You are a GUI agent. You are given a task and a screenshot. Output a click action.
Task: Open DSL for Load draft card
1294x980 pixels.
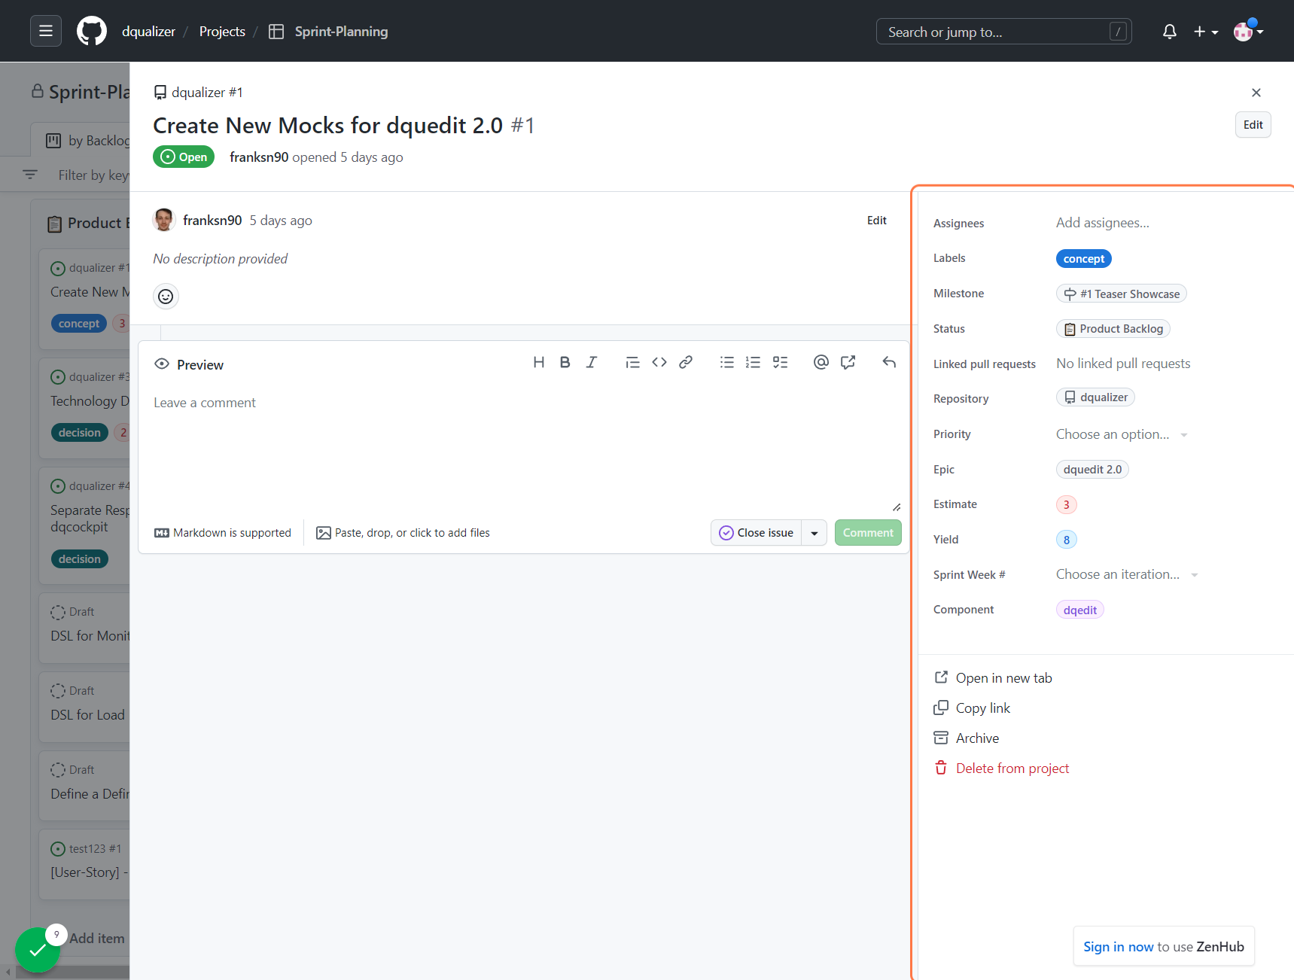click(x=84, y=706)
